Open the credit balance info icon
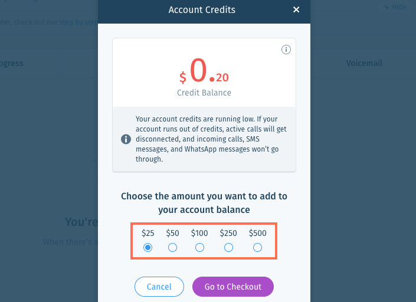This screenshot has width=416, height=302. pos(286,50)
